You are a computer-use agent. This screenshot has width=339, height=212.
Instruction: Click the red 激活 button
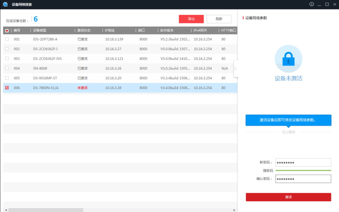pos(288,197)
